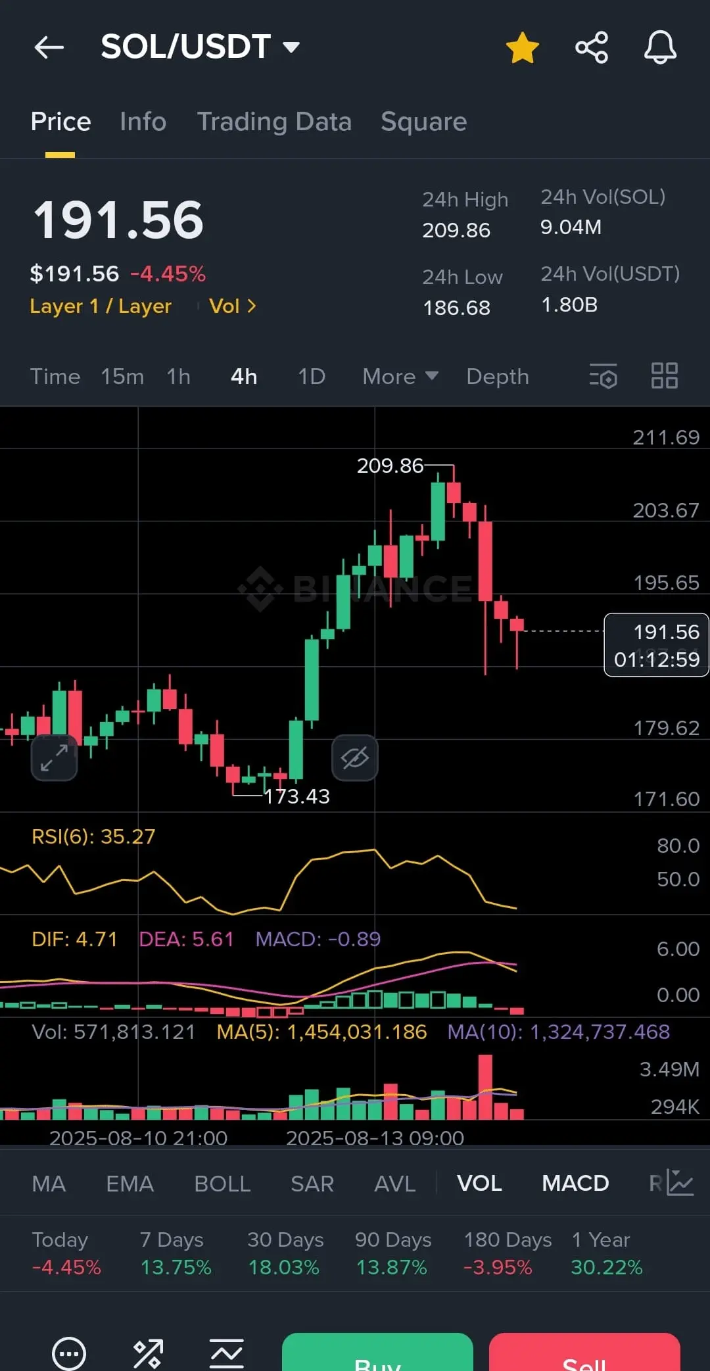Tap the green Buy button
Screen dimensions: 710x1371
pyautogui.click(x=377, y=1352)
